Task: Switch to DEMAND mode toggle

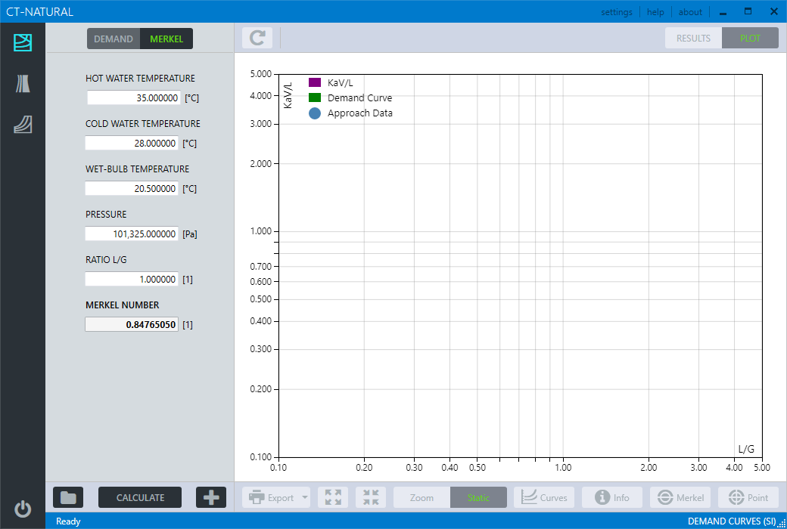Action: coord(114,39)
